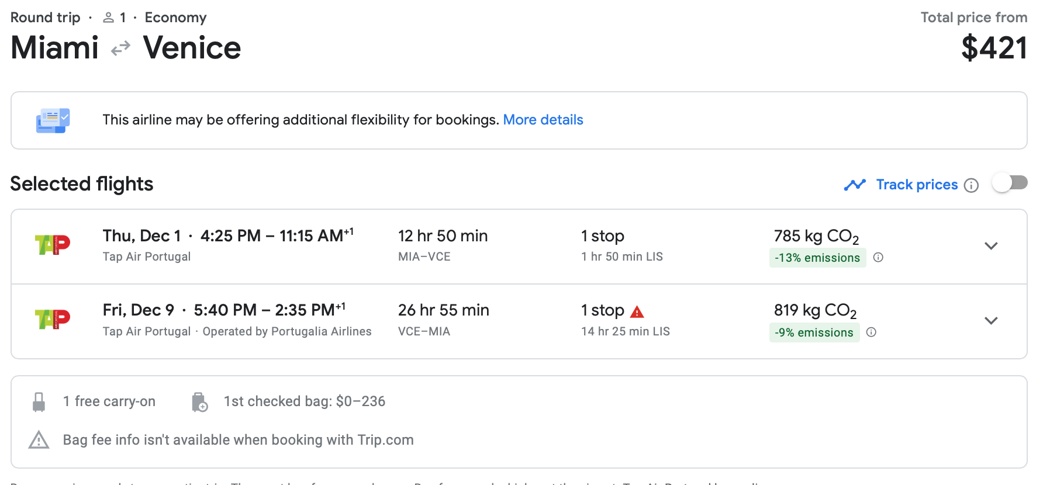This screenshot has width=1050, height=485.
Task: Click the Track prices label
Action: [917, 185]
